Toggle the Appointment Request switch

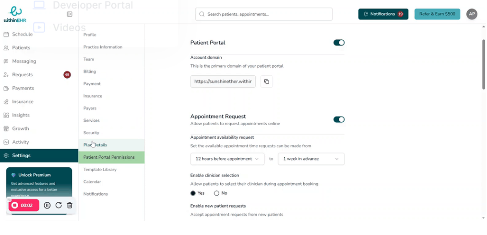click(x=339, y=119)
